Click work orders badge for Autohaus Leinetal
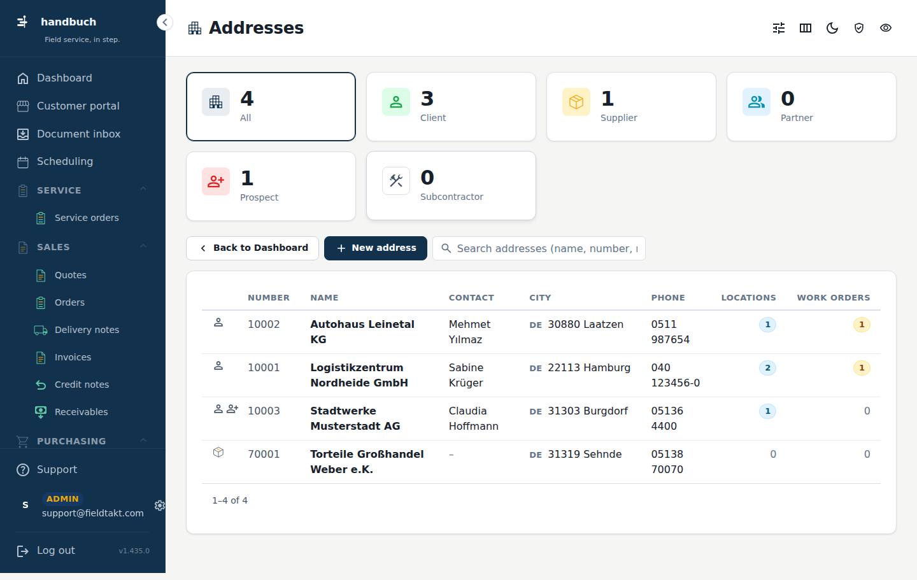Image resolution: width=917 pixels, height=580 pixels. tap(862, 325)
